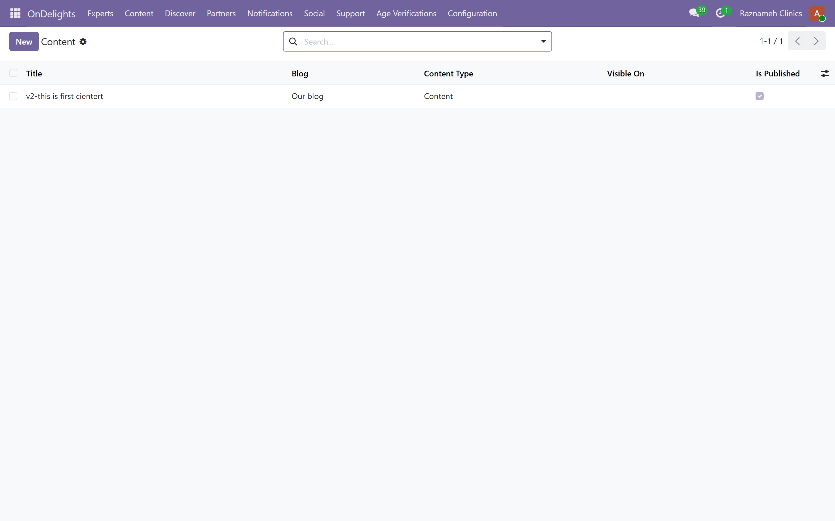Click the OnDelights app name
Image resolution: width=835 pixels, height=521 pixels.
(51, 14)
